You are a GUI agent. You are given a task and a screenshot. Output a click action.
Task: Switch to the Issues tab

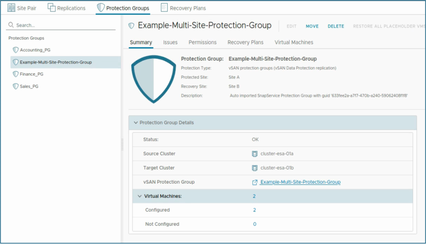coord(170,42)
